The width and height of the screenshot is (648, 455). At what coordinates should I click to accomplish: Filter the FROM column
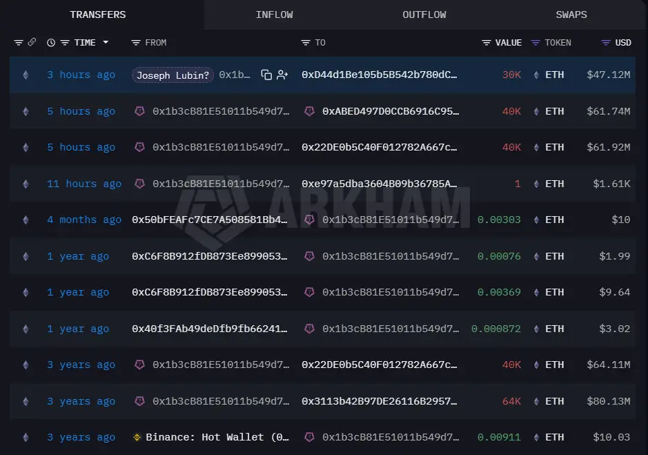135,43
